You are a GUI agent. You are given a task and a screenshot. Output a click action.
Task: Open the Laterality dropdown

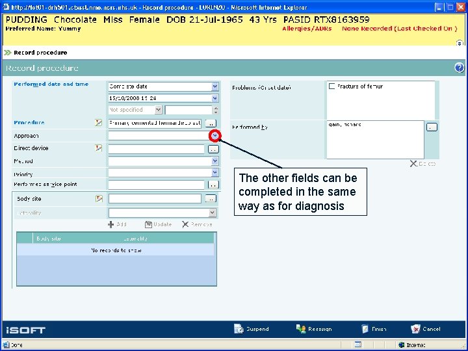coord(212,213)
